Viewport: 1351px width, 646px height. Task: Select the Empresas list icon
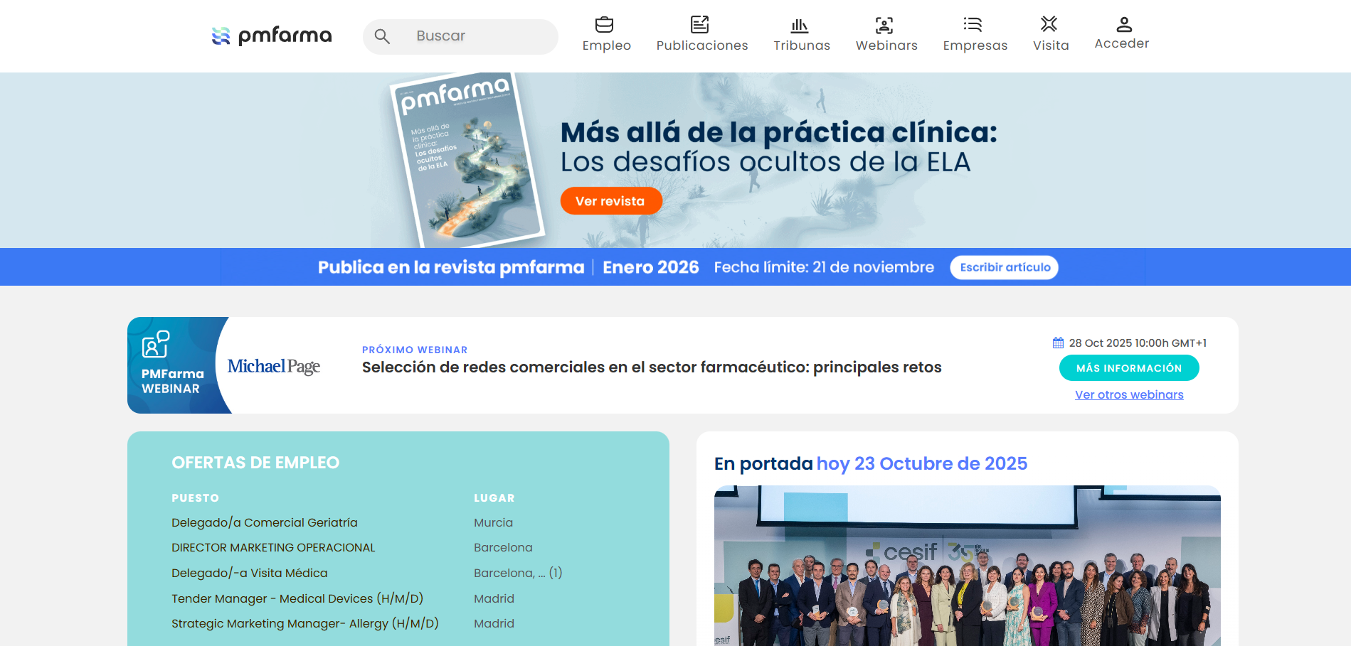point(973,24)
